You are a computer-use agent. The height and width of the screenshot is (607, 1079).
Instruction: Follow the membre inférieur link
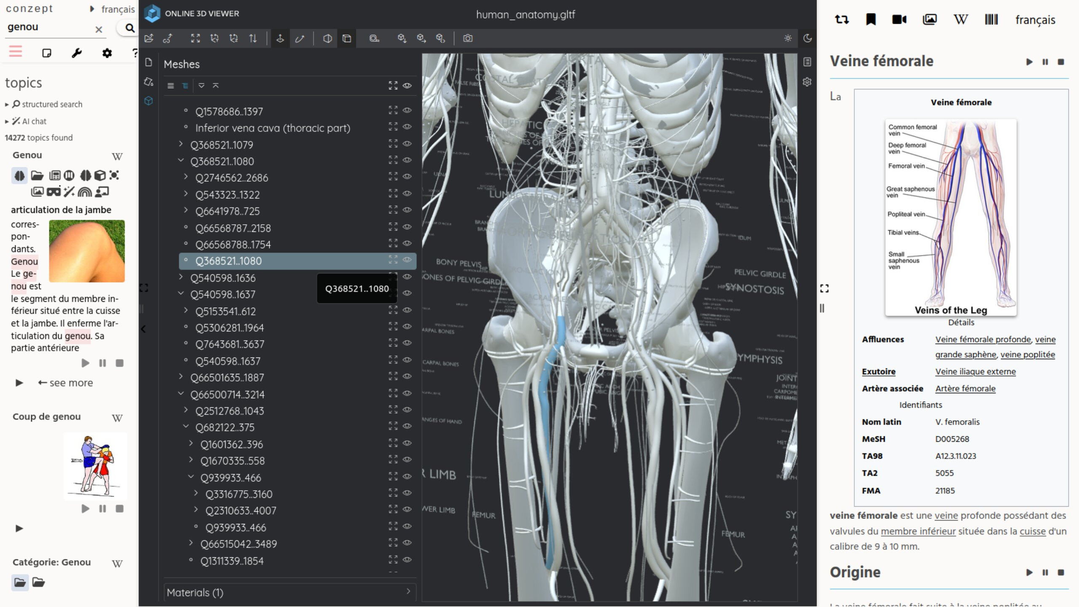[918, 531]
